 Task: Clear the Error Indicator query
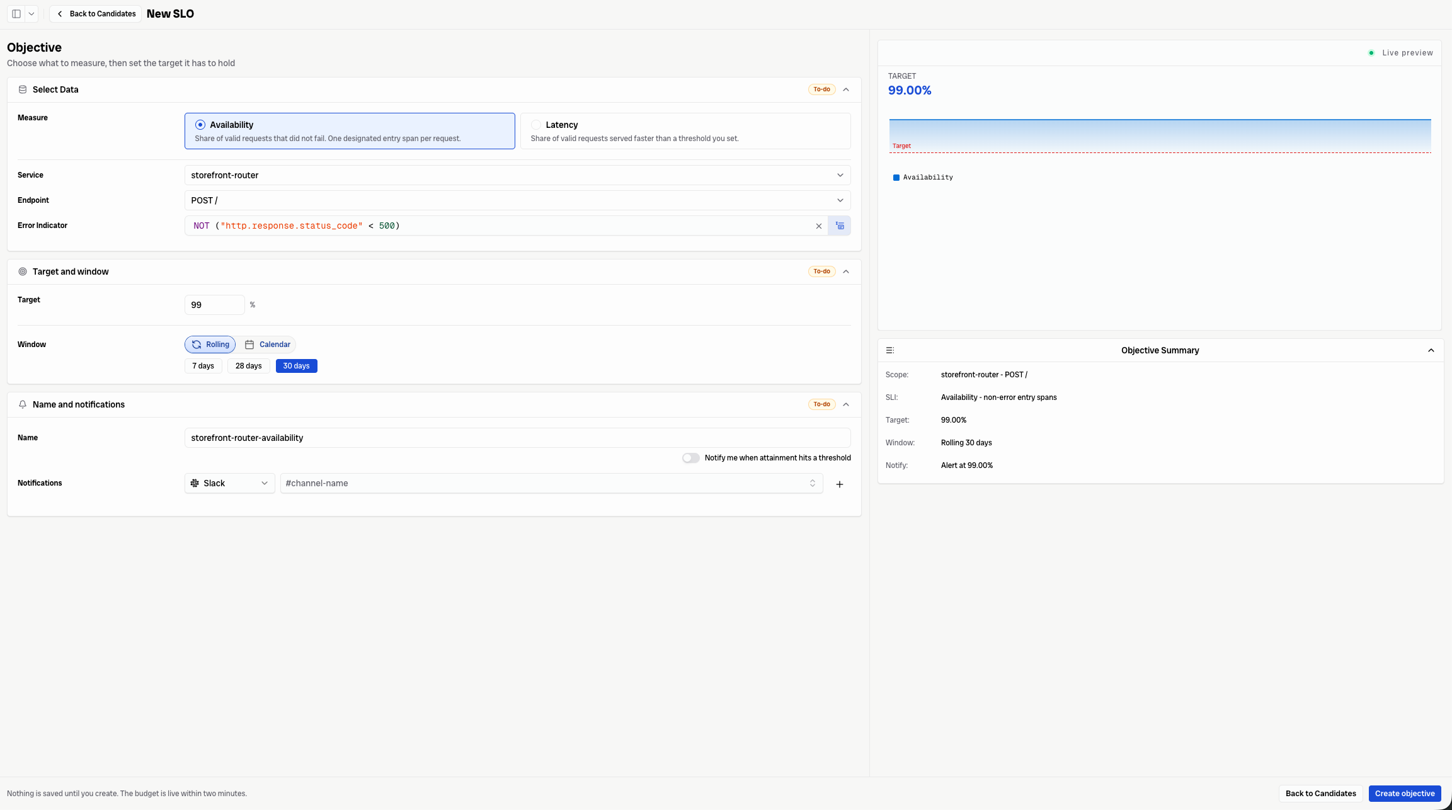point(819,226)
